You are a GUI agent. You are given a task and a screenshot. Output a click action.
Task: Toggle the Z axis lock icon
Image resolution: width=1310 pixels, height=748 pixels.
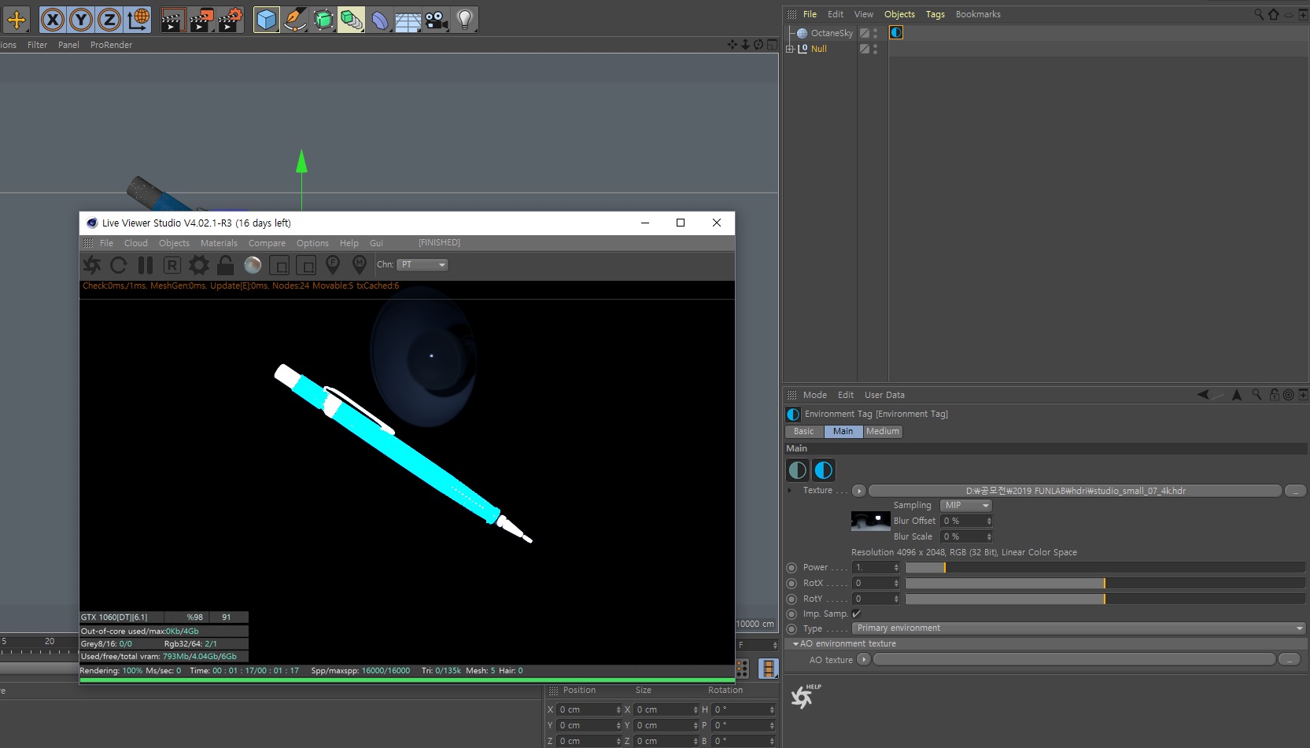109,20
